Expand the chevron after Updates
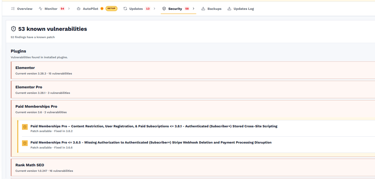 (x=155, y=9)
